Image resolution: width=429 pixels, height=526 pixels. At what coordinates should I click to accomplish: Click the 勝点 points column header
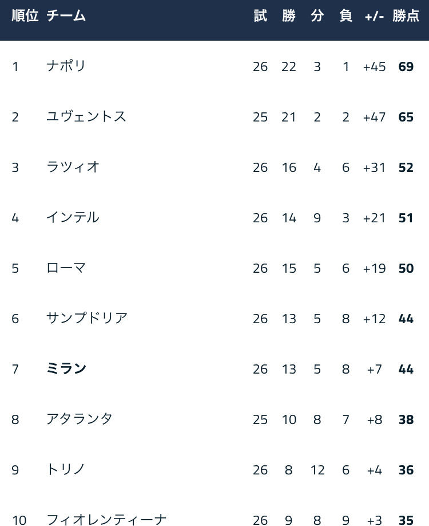point(406,15)
